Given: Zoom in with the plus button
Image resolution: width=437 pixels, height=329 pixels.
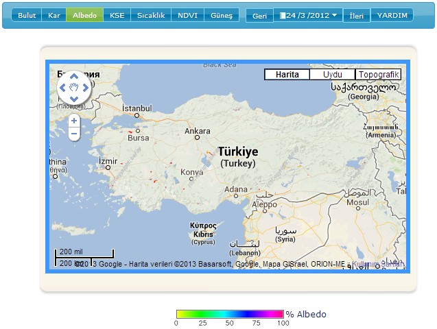Looking at the screenshot, I should 74,121.
